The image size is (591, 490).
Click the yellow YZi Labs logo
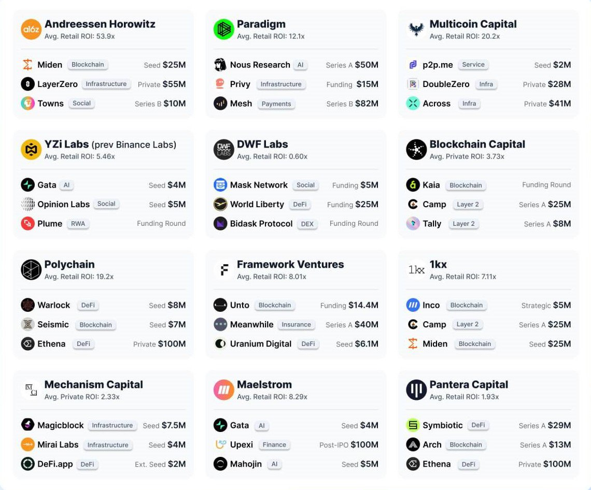coord(31,150)
